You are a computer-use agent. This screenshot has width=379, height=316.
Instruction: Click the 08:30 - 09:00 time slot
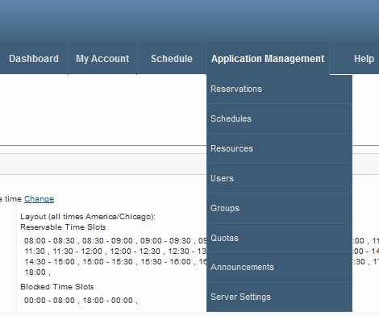(107, 241)
